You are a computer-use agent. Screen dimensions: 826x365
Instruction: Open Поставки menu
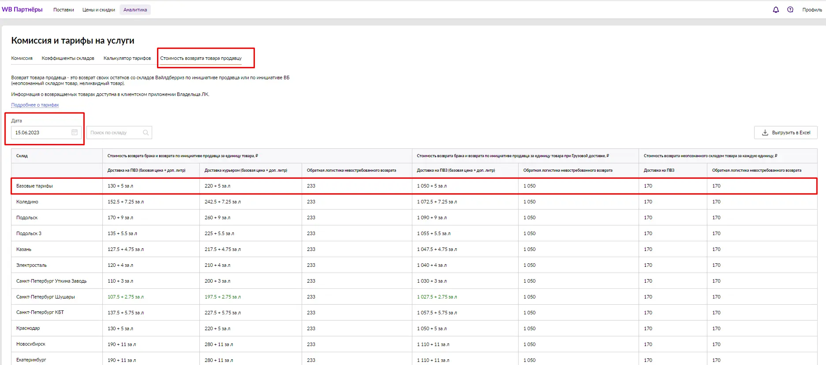tap(64, 10)
